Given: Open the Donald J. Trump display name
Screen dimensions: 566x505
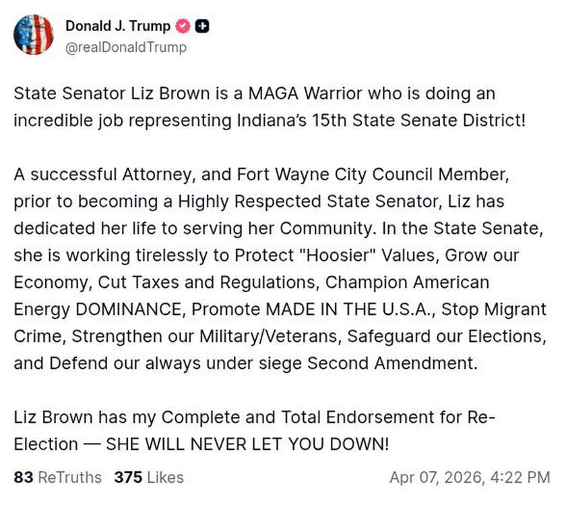Looking at the screenshot, I should coord(118,26).
